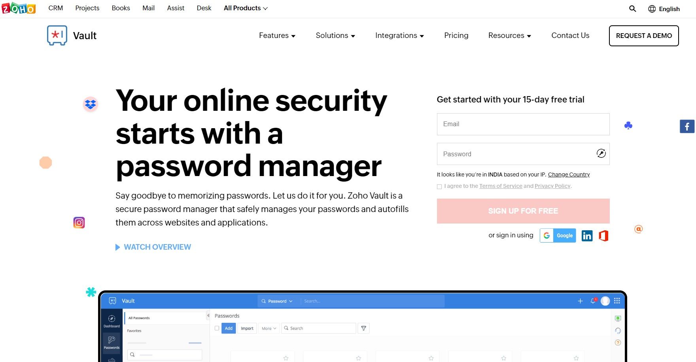Open the Privacy Policy link
Screen dimensions: 696x362
[x=552, y=186]
